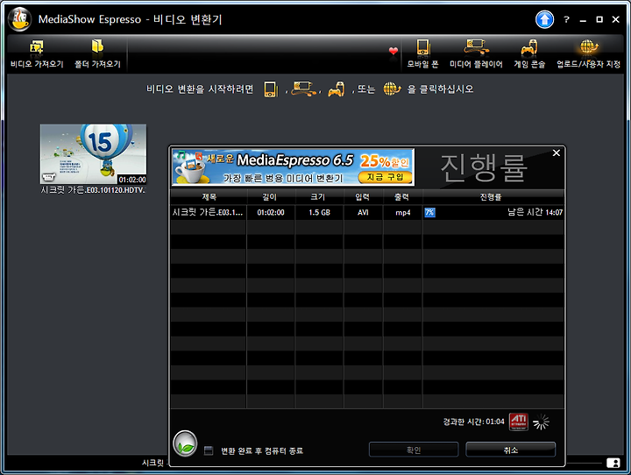Click the 입력 (Input) column header
Viewport: 631px width, 475px height.
[363, 197]
